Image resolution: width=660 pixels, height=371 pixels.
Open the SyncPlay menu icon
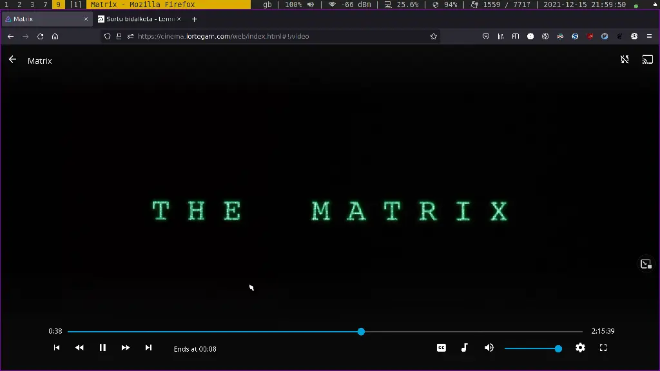pos(625,60)
